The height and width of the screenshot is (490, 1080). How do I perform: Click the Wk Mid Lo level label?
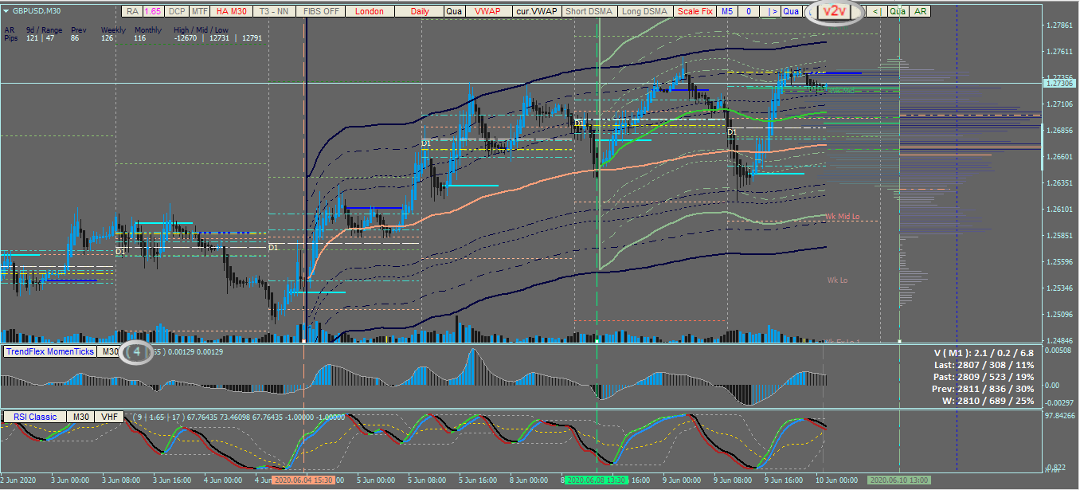point(842,216)
